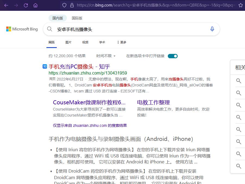The image size is (245, 184).
Task: Click heading 手机作为电脑摄像头与录制摄像头画面
Action: 121,139
